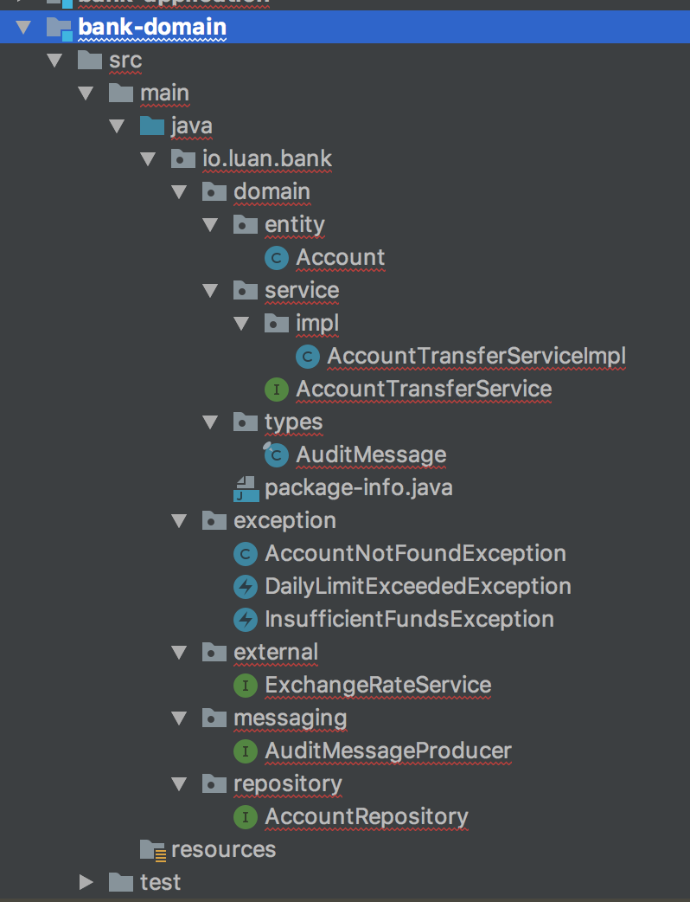This screenshot has width=690, height=902.
Task: Click the AccountTransferService interface icon
Action: [277, 390]
